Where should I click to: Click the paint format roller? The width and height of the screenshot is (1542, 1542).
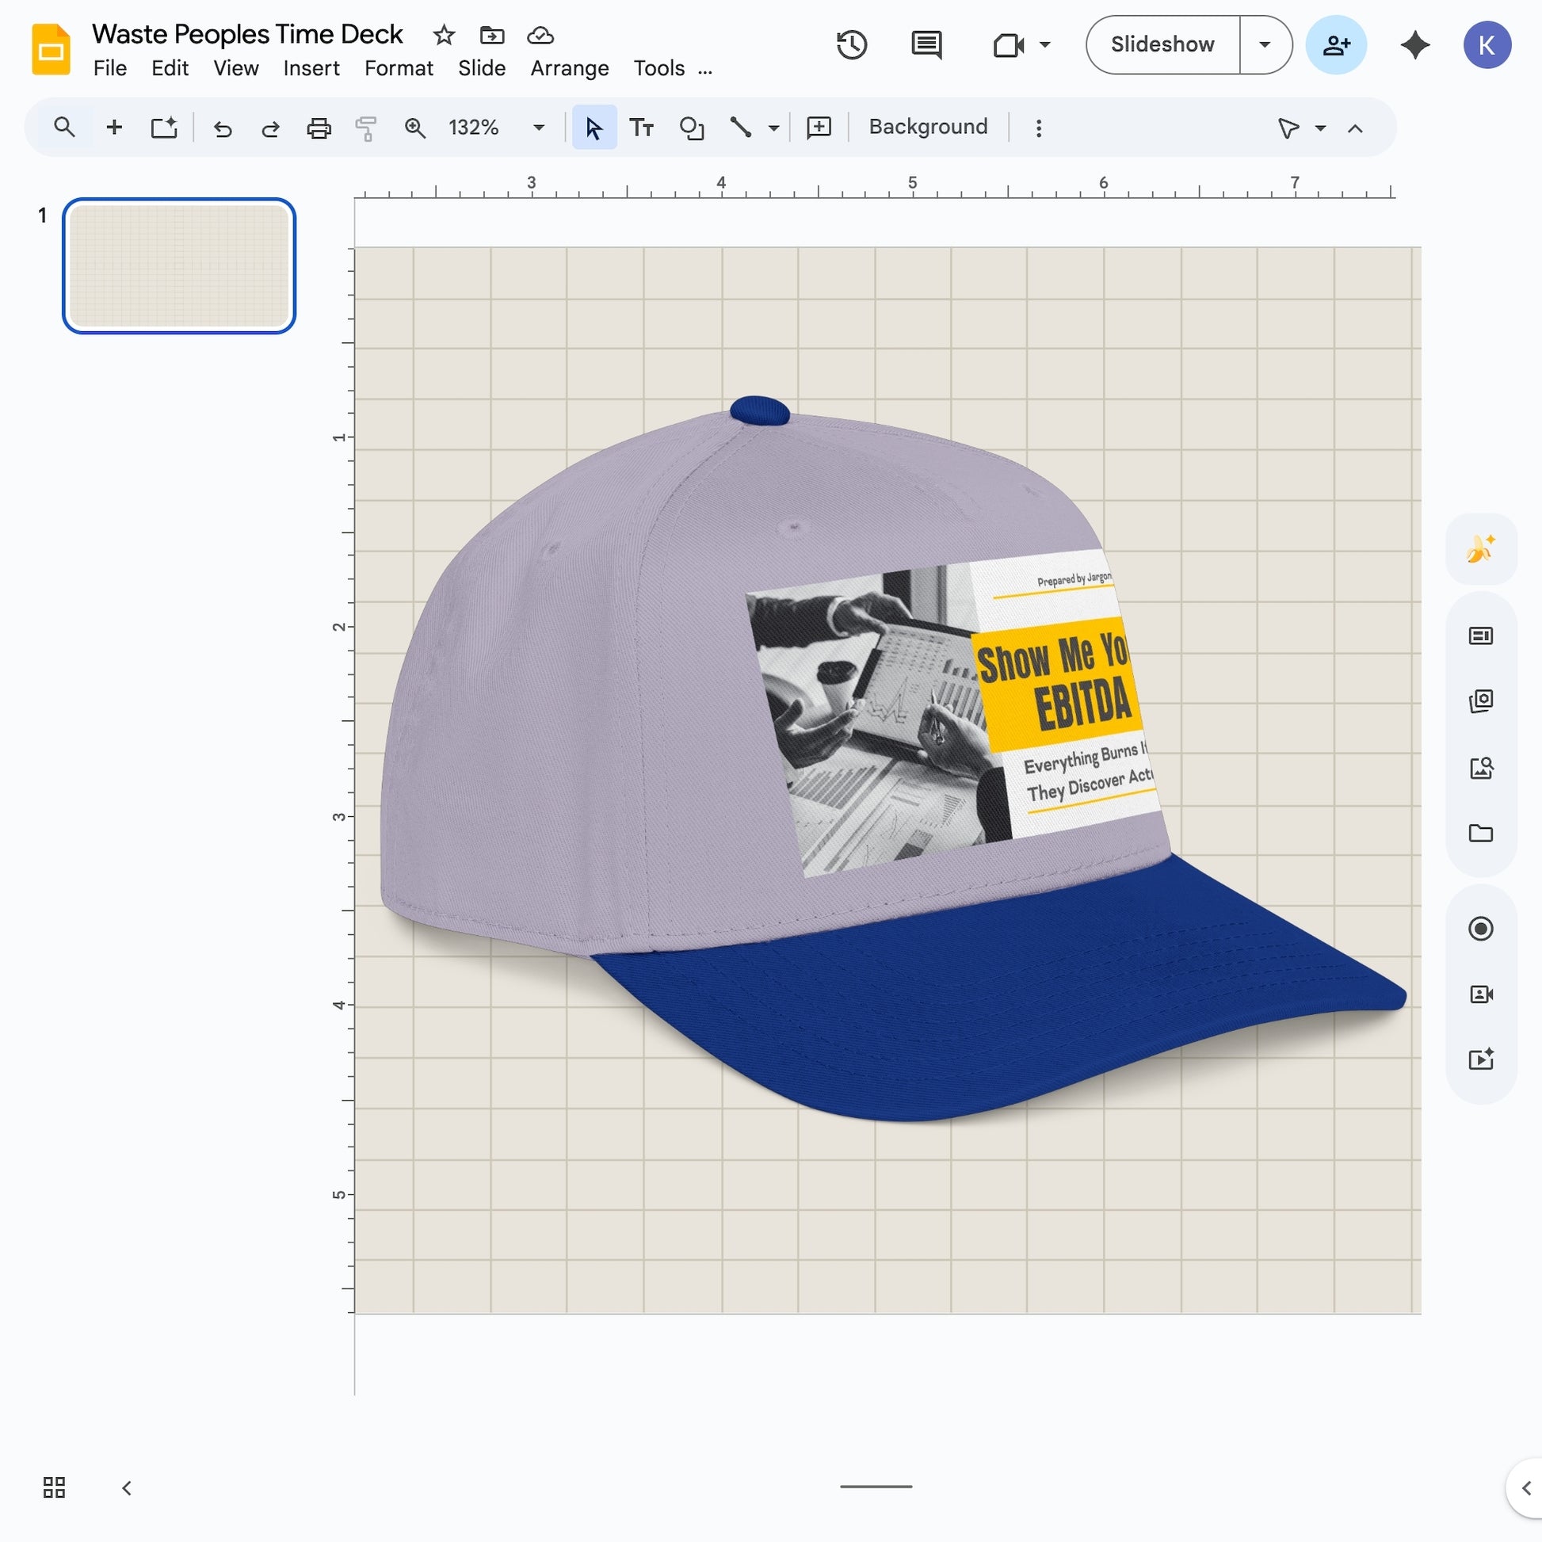click(x=366, y=128)
